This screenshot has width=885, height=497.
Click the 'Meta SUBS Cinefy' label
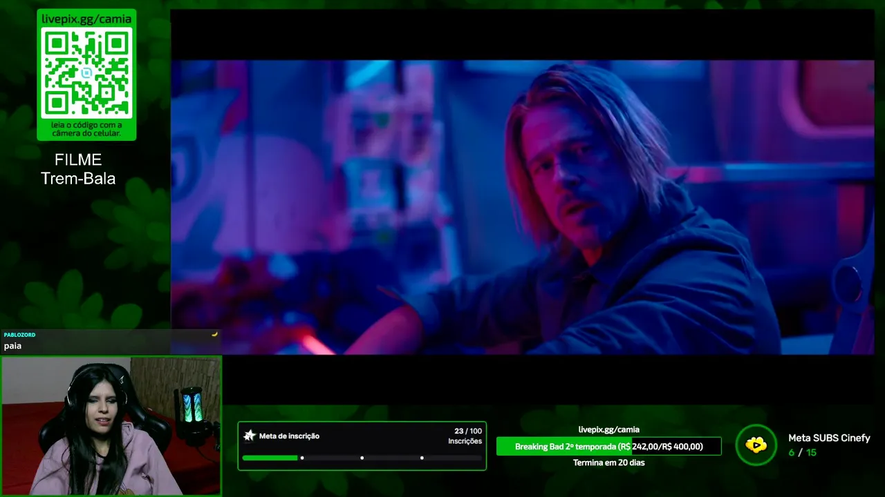(829, 438)
